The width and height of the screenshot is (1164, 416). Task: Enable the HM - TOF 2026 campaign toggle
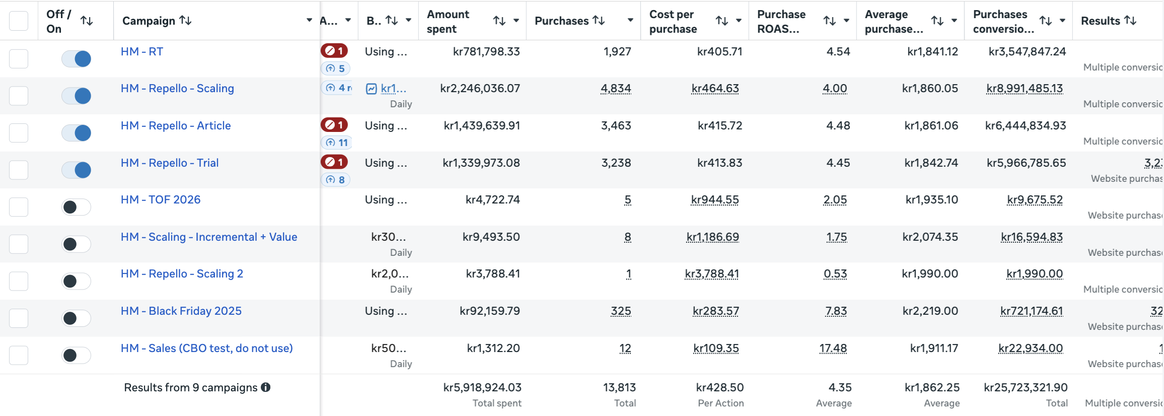pos(76,207)
